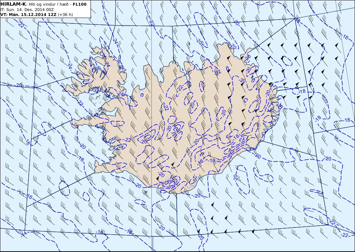Screen dimensions: 355x252
Task: Click the 'VT: Mán. 15.12.2014 12Z' valid time
Action: pyautogui.click(x=28, y=15)
